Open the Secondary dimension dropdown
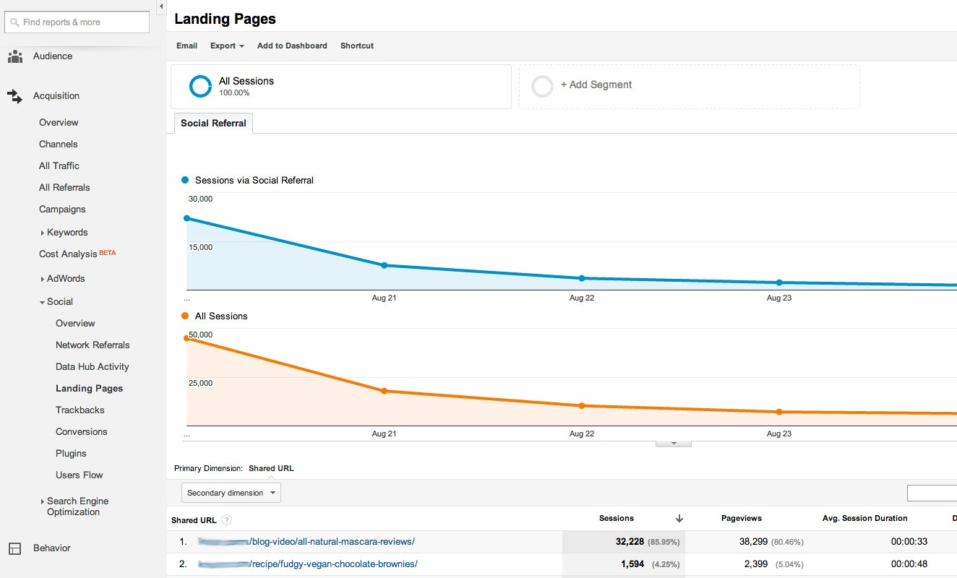This screenshot has height=578, width=957. [x=231, y=492]
